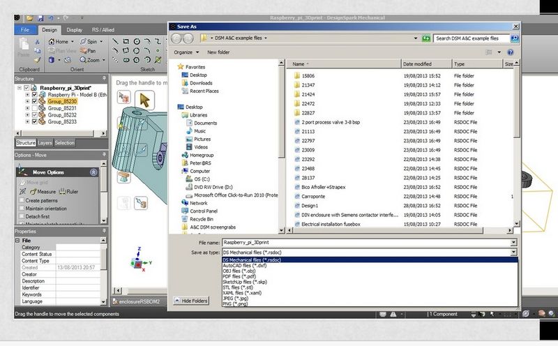Viewport: 558px width, 346px height.
Task: Select the Rectangle sketch tool
Action: tap(126, 41)
